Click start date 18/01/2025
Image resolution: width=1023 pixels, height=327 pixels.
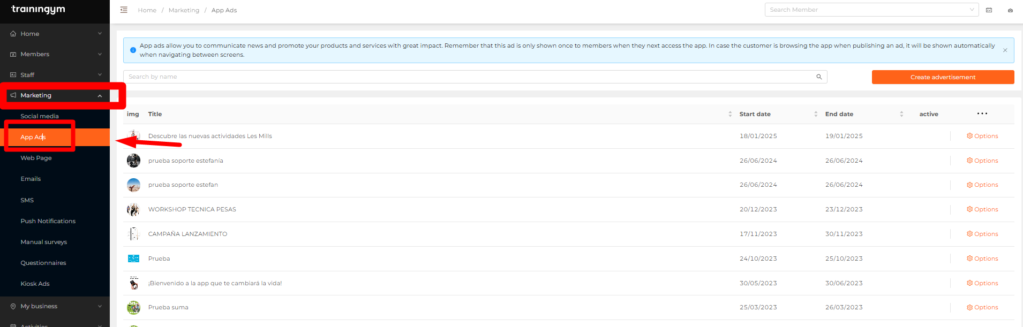coord(758,136)
